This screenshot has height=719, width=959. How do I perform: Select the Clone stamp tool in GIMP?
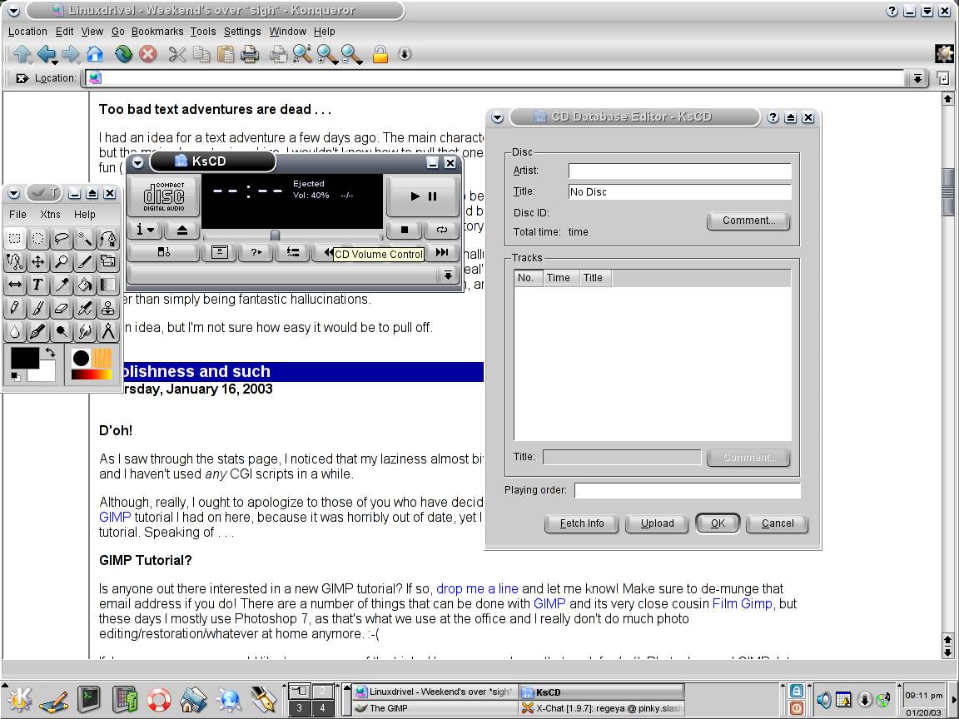(x=107, y=308)
